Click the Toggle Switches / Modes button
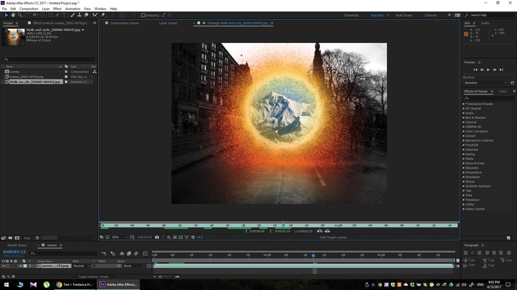This screenshot has width=517, height=290. tap(94, 276)
